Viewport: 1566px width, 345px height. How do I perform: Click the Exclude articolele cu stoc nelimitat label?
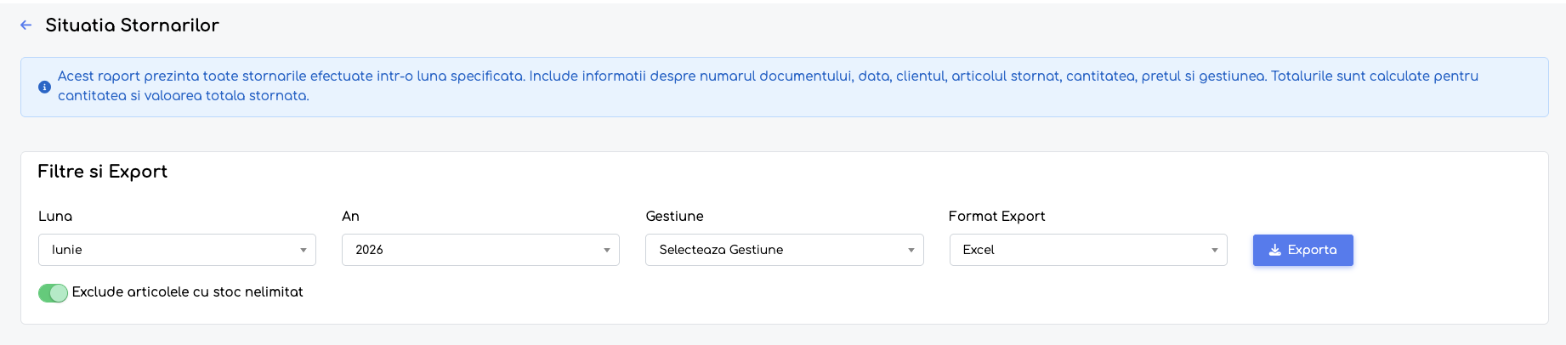click(187, 291)
